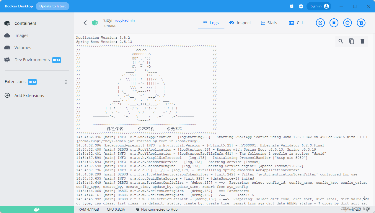
Task: Click Add Extensions
Action: tap(29, 96)
